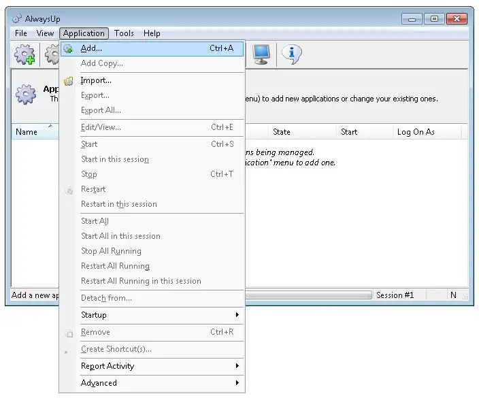This screenshot has width=479, height=398.
Task: Click the Add Application gear-plus toolbar icon
Action: [24, 54]
